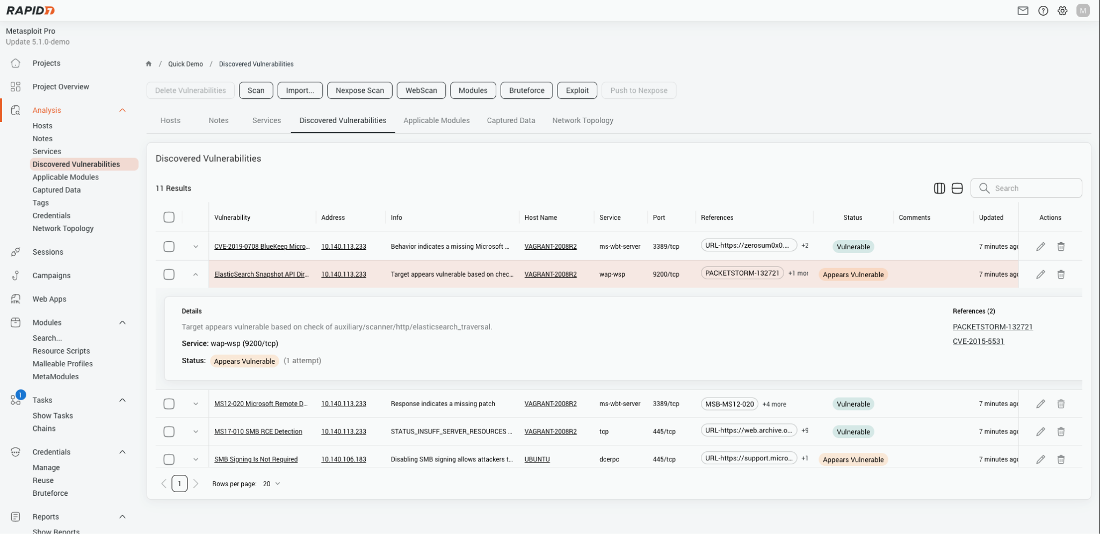
Task: Edit the SMB Signing Is Not Required row
Action: pyautogui.click(x=1040, y=459)
